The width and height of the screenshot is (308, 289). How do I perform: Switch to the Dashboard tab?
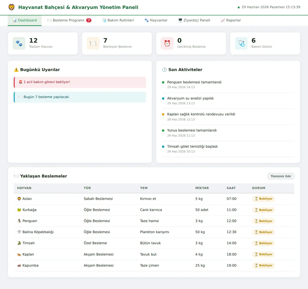25,20
